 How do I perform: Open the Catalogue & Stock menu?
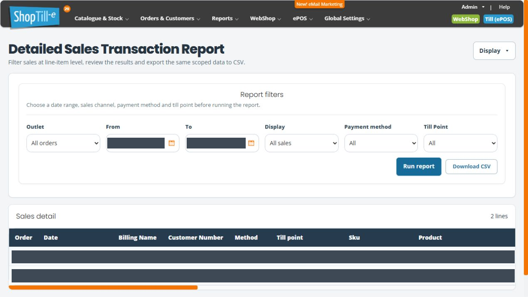click(101, 18)
